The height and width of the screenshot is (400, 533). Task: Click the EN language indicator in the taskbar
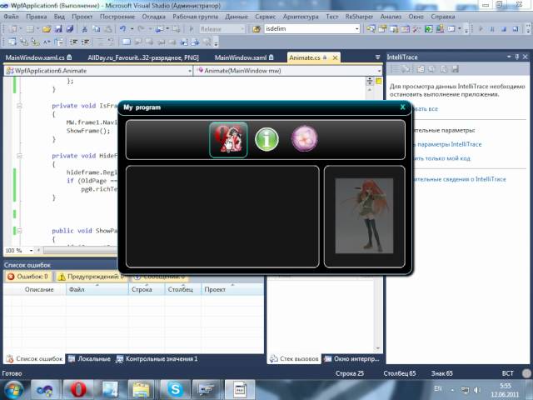pos(437,388)
